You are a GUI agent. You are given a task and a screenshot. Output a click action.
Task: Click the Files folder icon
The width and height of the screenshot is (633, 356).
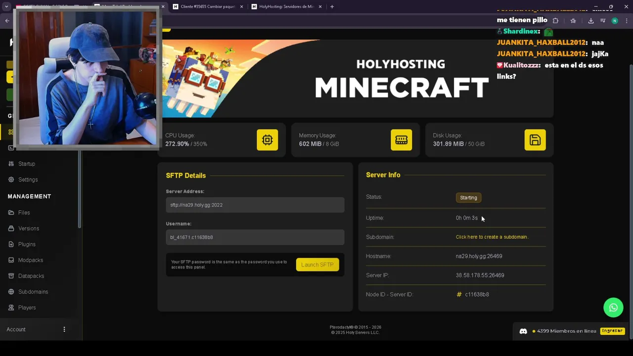click(11, 213)
